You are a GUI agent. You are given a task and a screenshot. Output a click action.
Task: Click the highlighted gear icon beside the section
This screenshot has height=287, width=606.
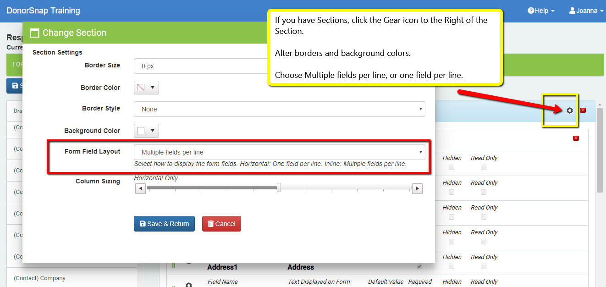click(569, 110)
